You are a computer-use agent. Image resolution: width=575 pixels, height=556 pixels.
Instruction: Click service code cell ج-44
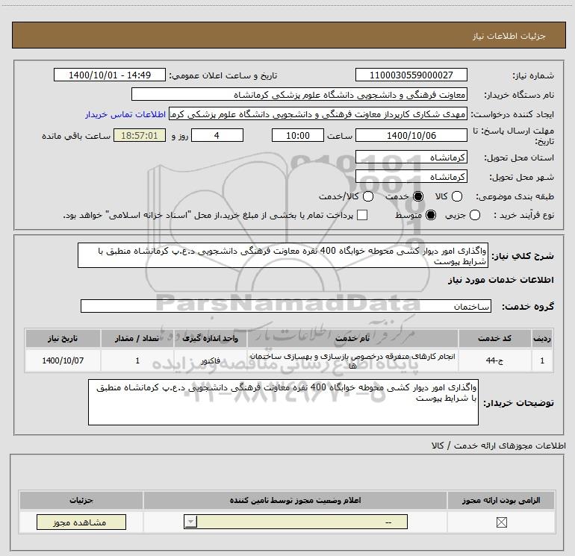tap(494, 360)
